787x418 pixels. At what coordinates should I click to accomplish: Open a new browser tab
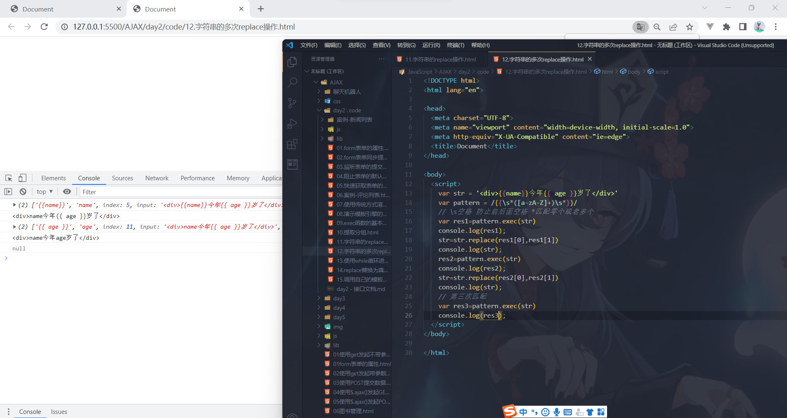[261, 9]
